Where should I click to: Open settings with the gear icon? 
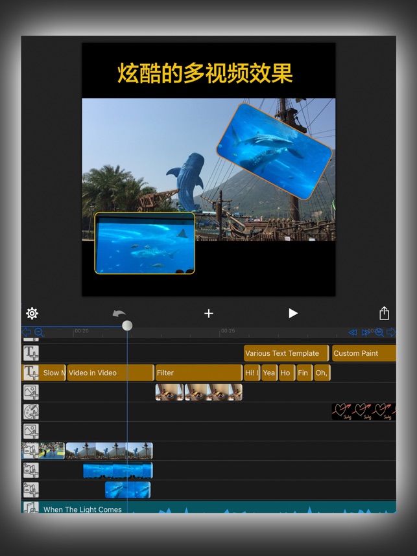[32, 314]
